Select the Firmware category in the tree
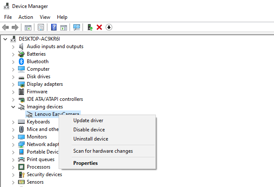Image resolution: width=274 pixels, height=187 pixels. pyautogui.click(x=37, y=92)
